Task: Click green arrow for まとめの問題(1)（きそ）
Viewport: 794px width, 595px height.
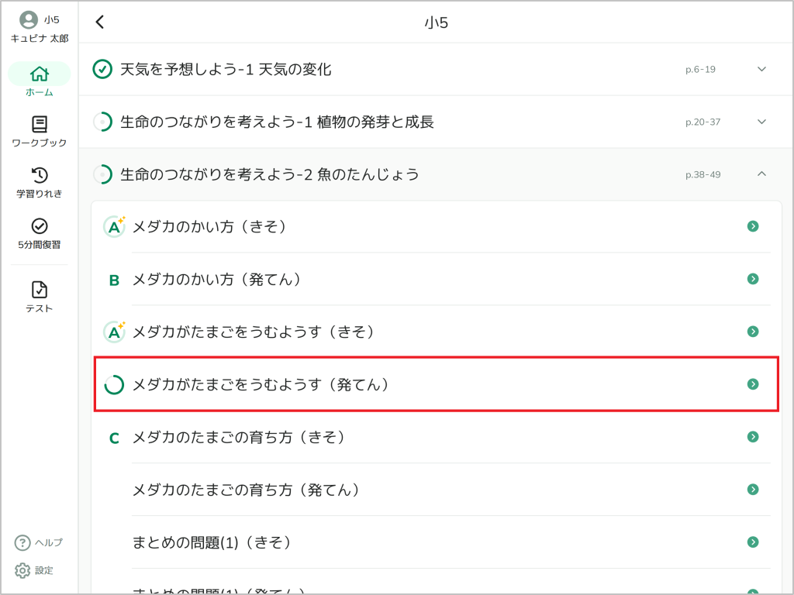Action: coord(753,542)
